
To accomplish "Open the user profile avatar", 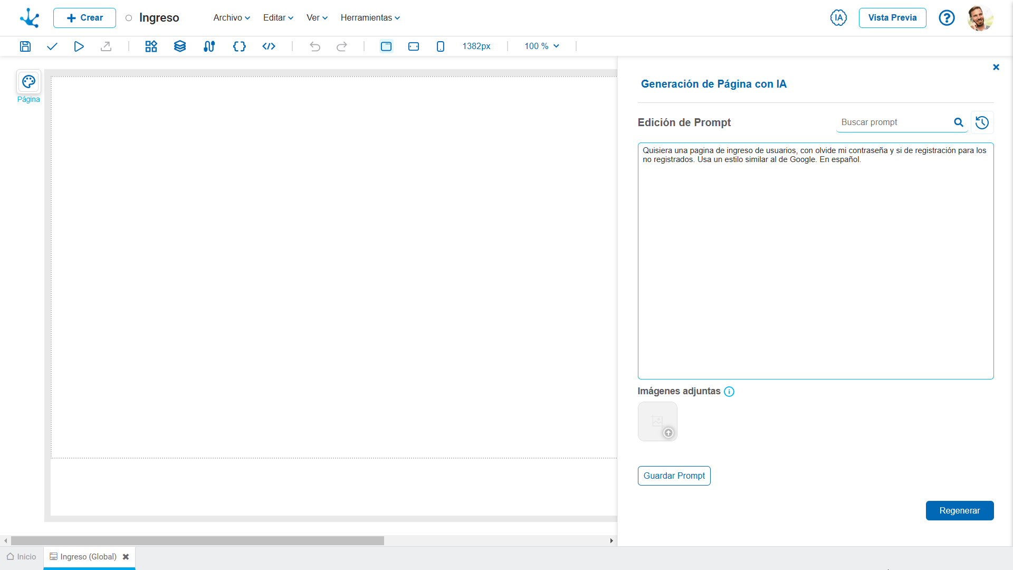I will [980, 18].
